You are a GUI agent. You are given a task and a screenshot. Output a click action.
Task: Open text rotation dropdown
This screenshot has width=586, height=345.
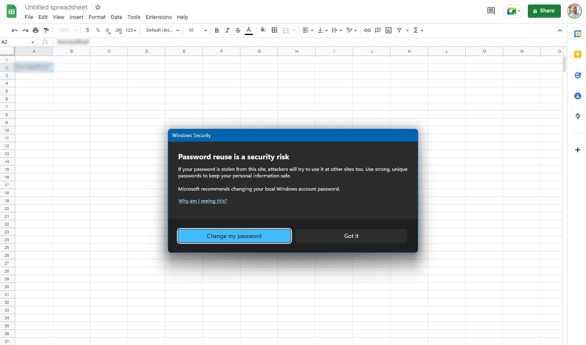click(x=352, y=30)
